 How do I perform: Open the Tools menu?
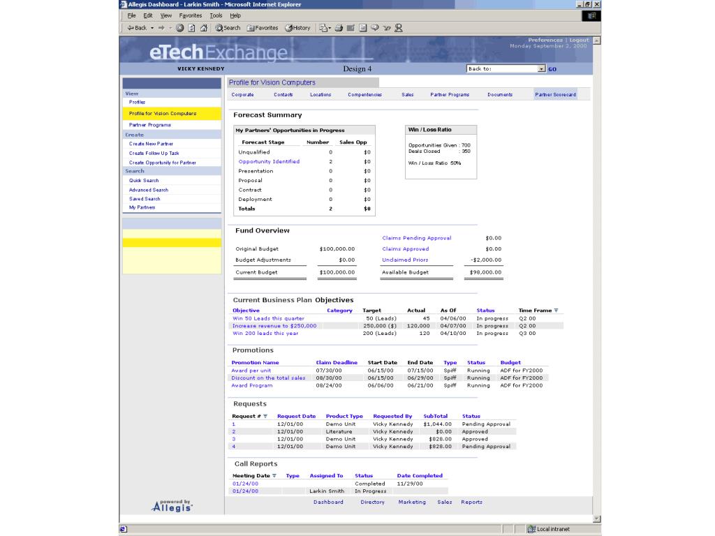pos(216,15)
